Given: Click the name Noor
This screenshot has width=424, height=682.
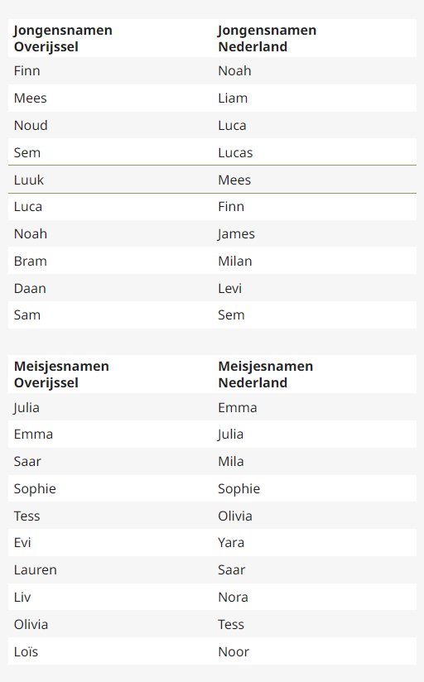Looking at the screenshot, I should click(x=234, y=652).
